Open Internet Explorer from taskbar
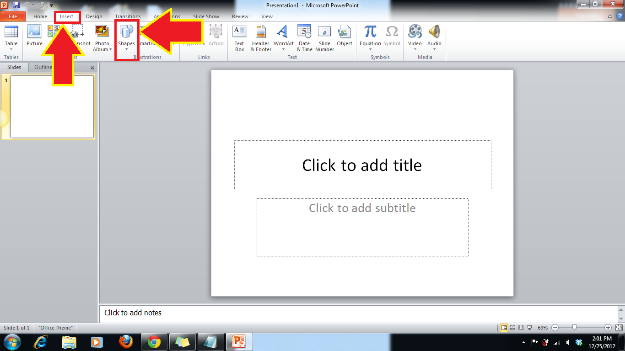625x351 pixels. (42, 342)
